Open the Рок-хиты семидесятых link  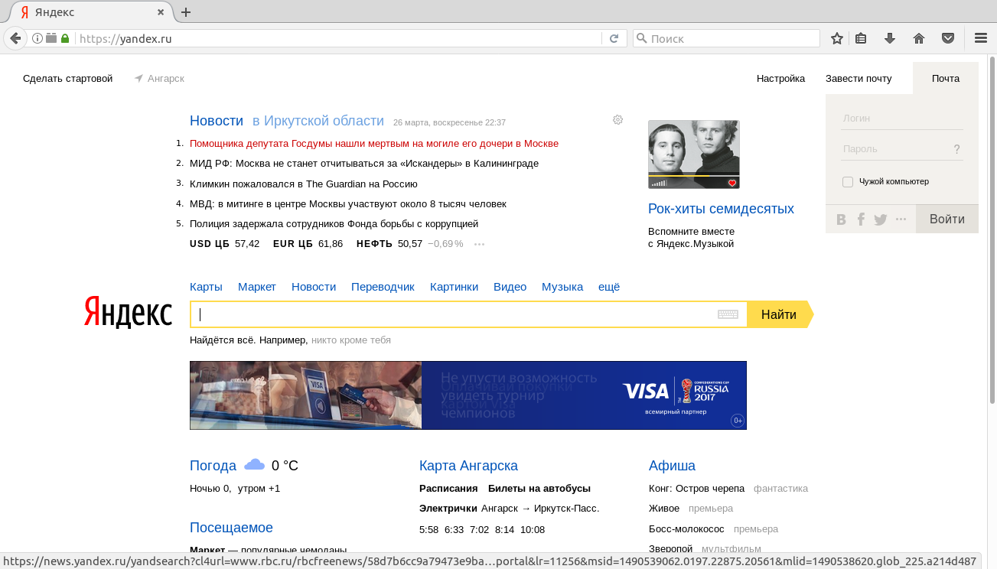click(x=721, y=209)
